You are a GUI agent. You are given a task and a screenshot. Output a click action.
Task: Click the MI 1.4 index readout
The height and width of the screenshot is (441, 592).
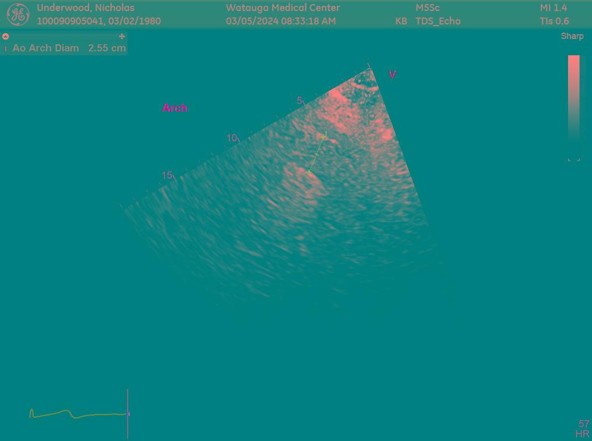click(x=553, y=8)
